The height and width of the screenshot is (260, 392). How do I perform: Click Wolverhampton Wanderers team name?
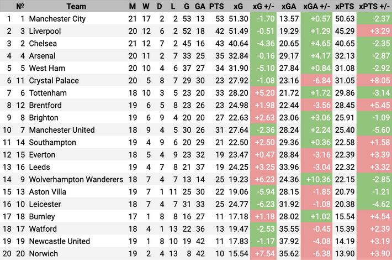pyautogui.click(x=76, y=179)
